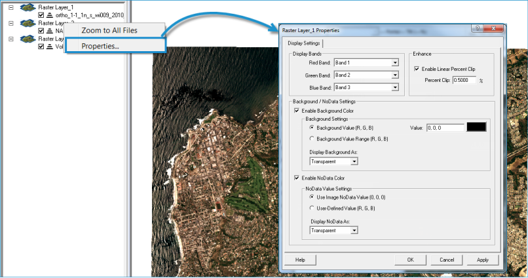Toggle the Enable Background Color checkbox
The image size is (528, 278).
297,111
